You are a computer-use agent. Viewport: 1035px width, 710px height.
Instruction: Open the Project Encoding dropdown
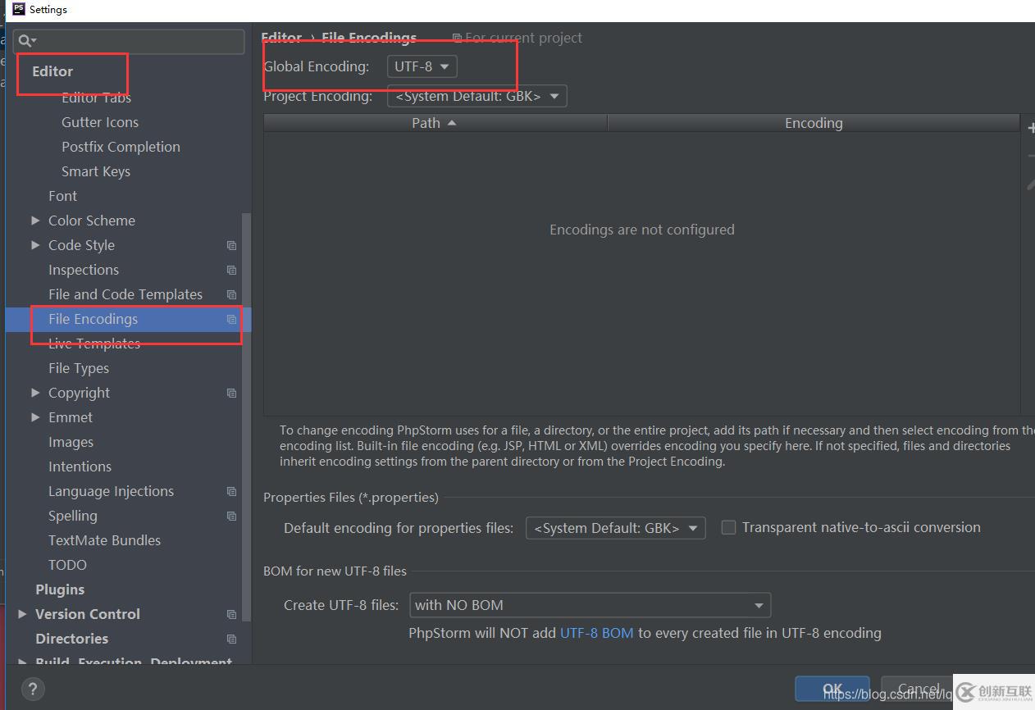point(476,96)
